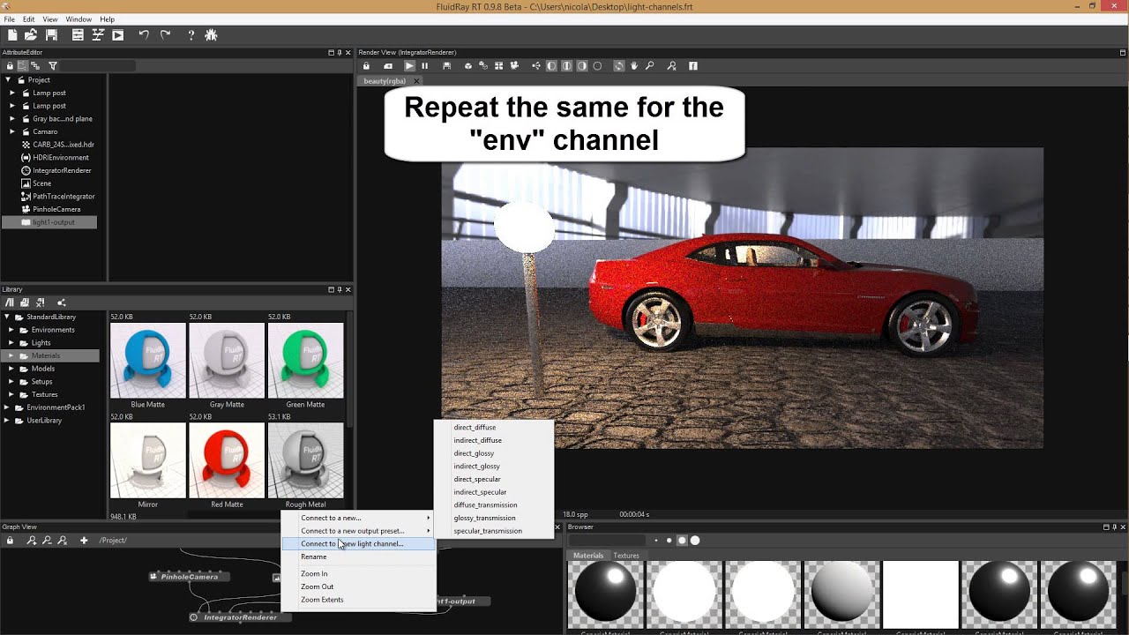Open the Edit menu
1129x635 pixels.
pos(29,19)
